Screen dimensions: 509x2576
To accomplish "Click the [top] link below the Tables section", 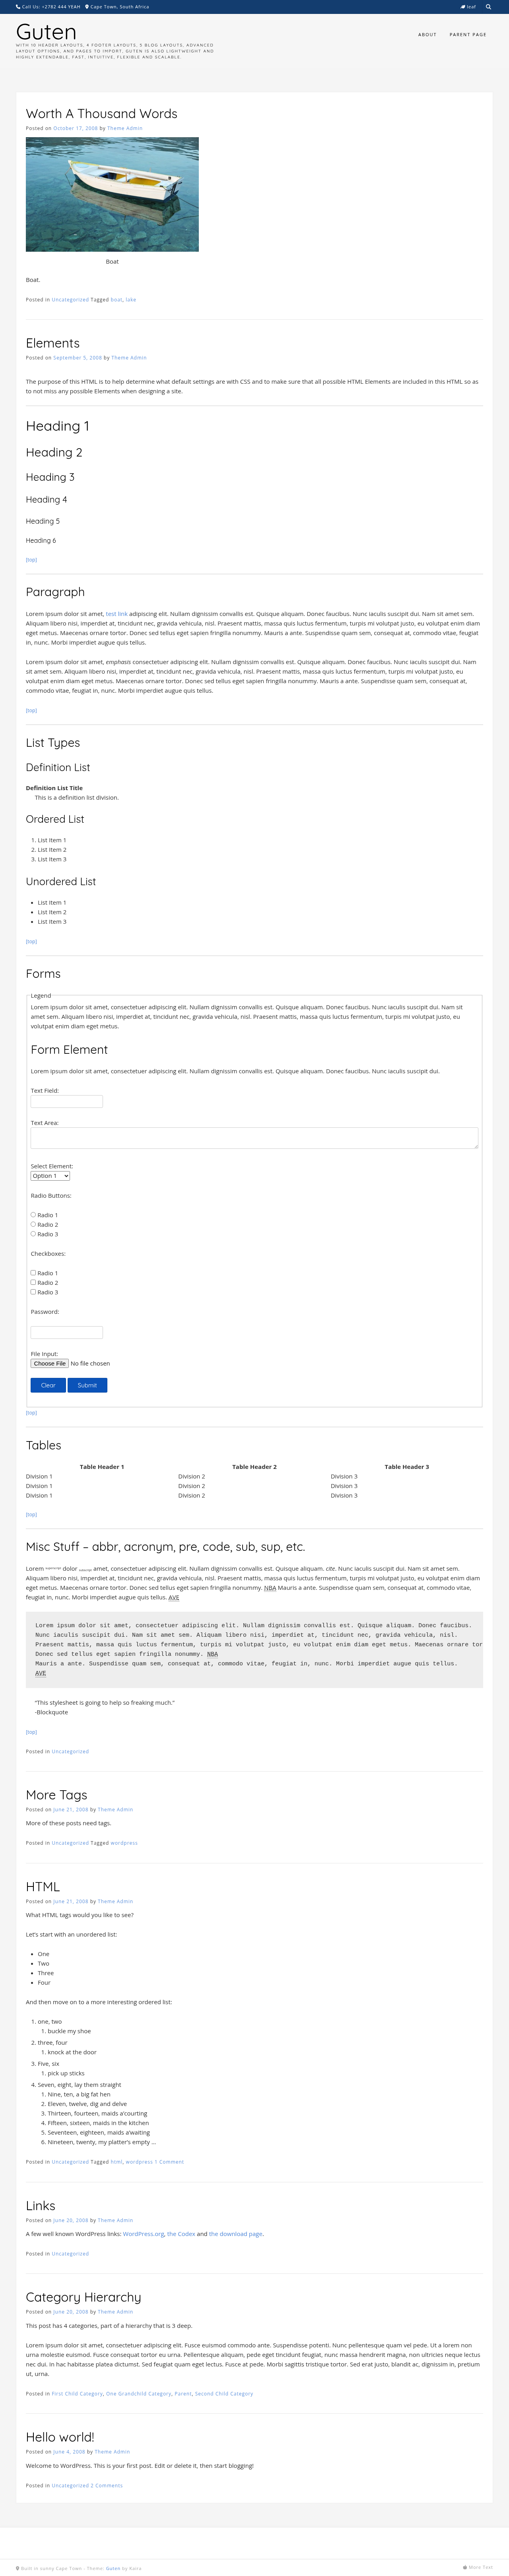I will (x=31, y=1514).
